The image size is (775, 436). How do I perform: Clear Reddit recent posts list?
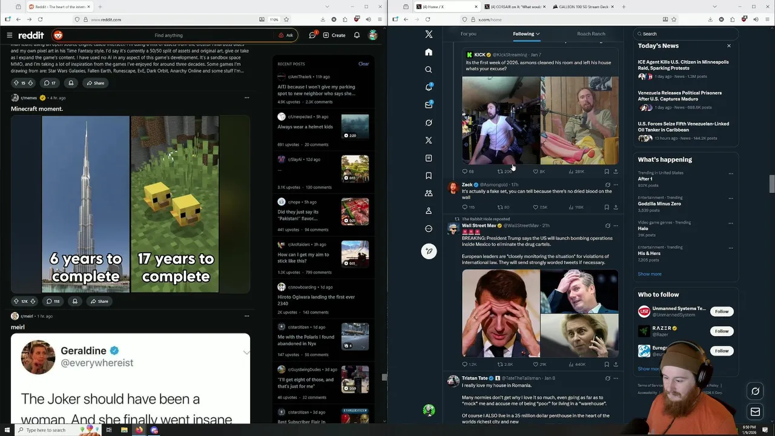(x=363, y=64)
